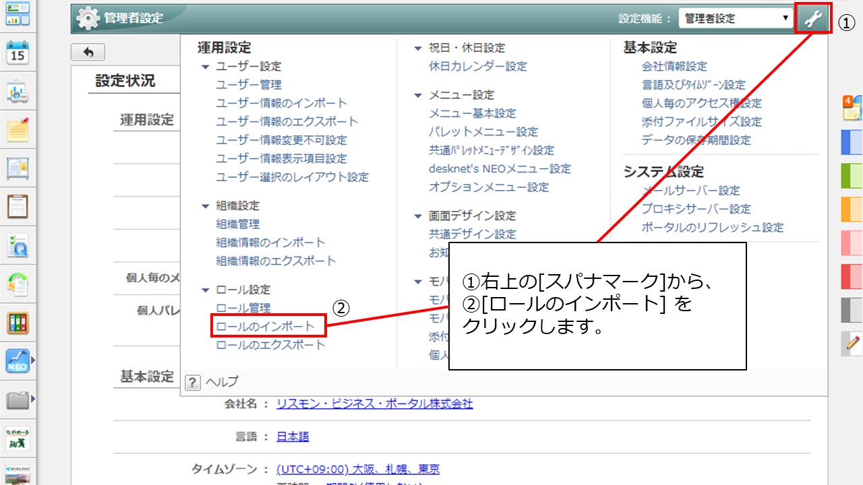Viewport: 863px width, 485px height.
Task: Open the gray folder icon in sidebar
Action: [x=18, y=401]
